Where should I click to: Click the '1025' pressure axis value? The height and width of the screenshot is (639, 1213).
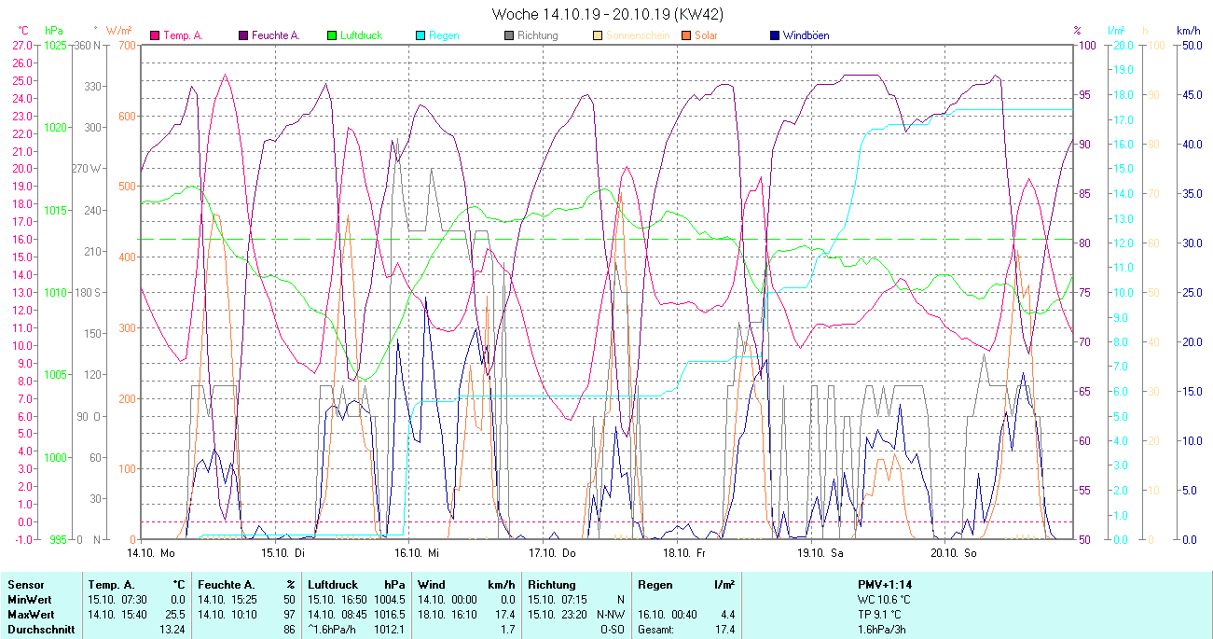pyautogui.click(x=55, y=45)
